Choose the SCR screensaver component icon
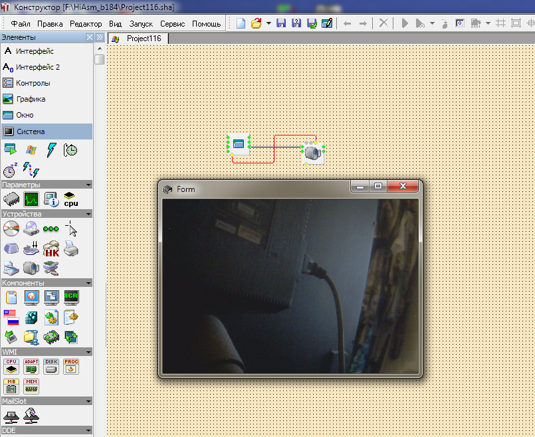 pos(70,297)
